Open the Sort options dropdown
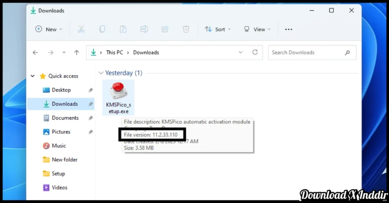Viewport: 389px width, 203px height. click(x=217, y=29)
